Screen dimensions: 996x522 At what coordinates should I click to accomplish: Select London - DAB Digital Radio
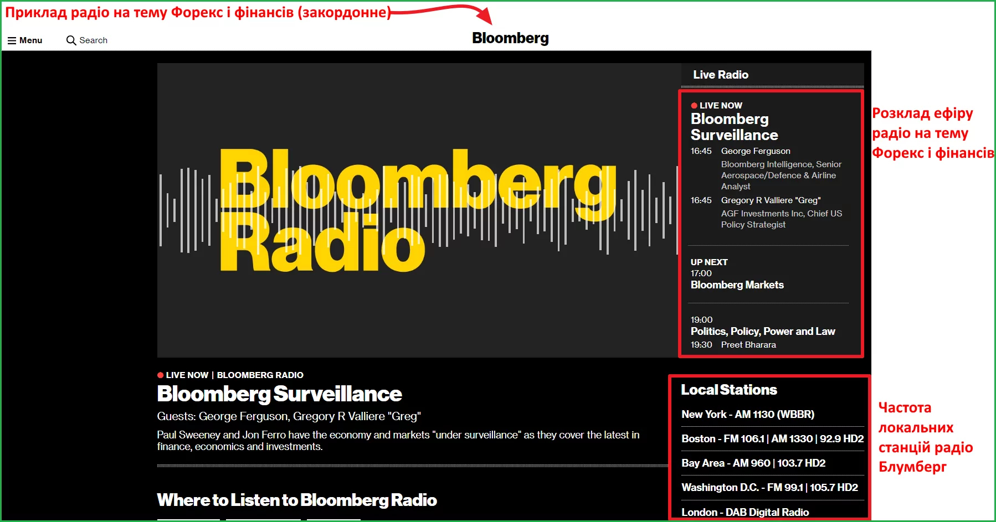click(x=745, y=513)
